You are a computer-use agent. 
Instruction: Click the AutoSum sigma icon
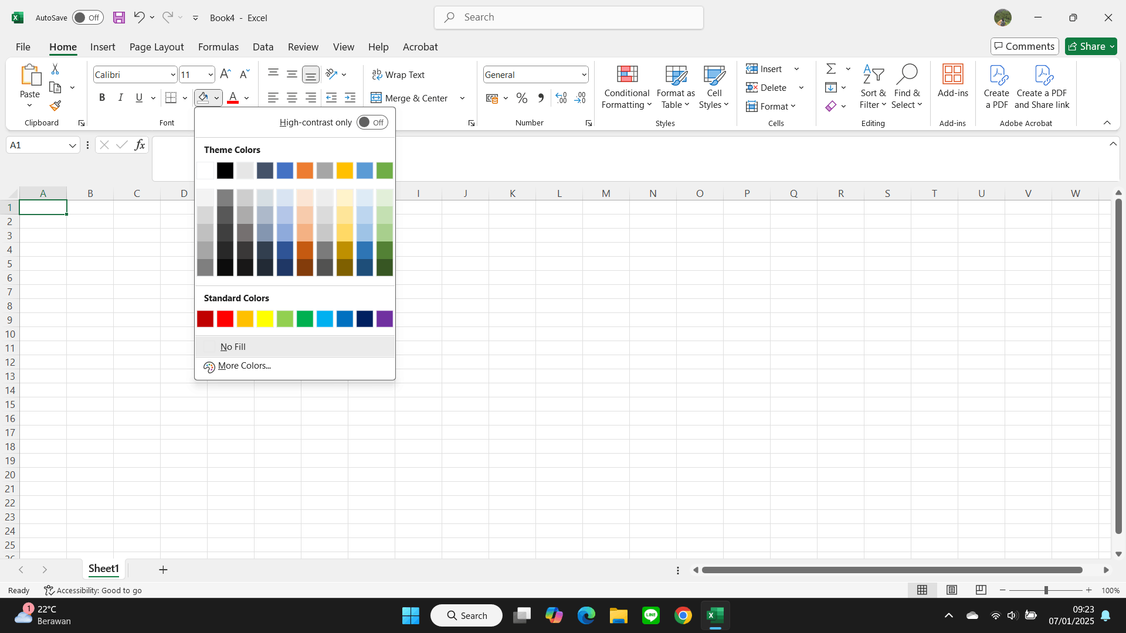point(831,69)
